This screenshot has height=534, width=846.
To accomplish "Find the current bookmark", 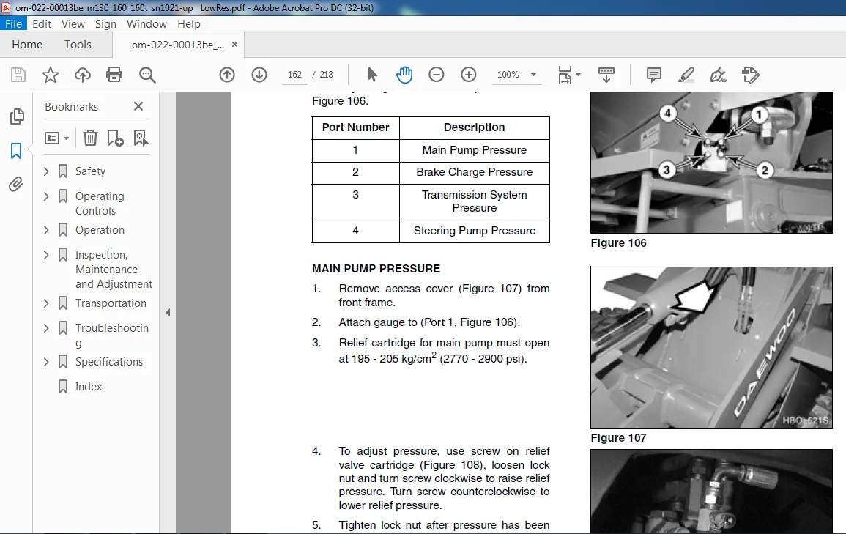I will click(141, 138).
